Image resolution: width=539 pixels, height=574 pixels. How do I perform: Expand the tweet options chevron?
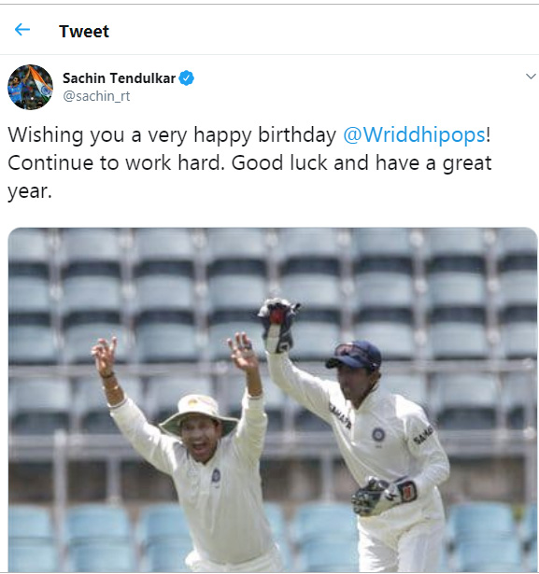(x=531, y=77)
